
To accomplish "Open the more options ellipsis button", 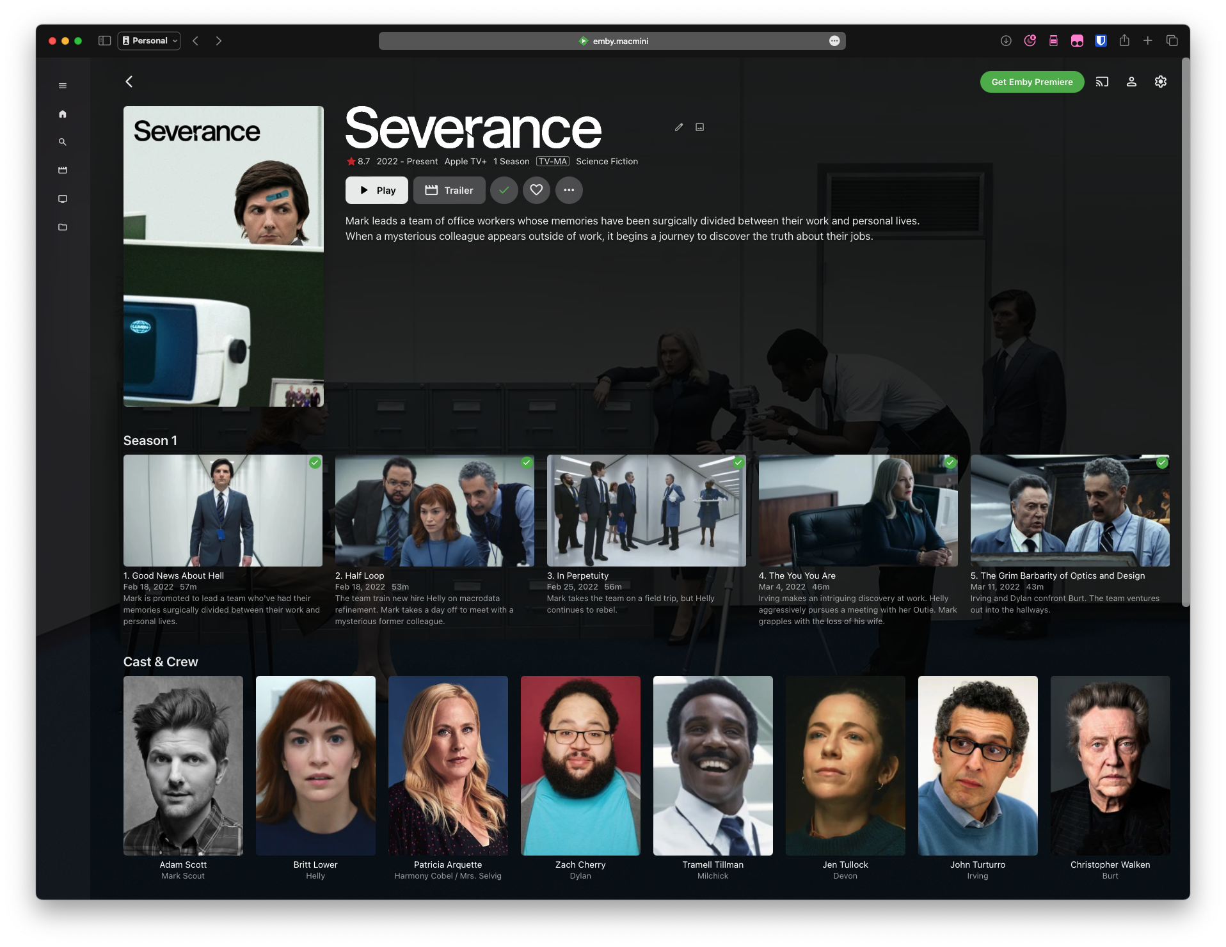I will tap(569, 190).
